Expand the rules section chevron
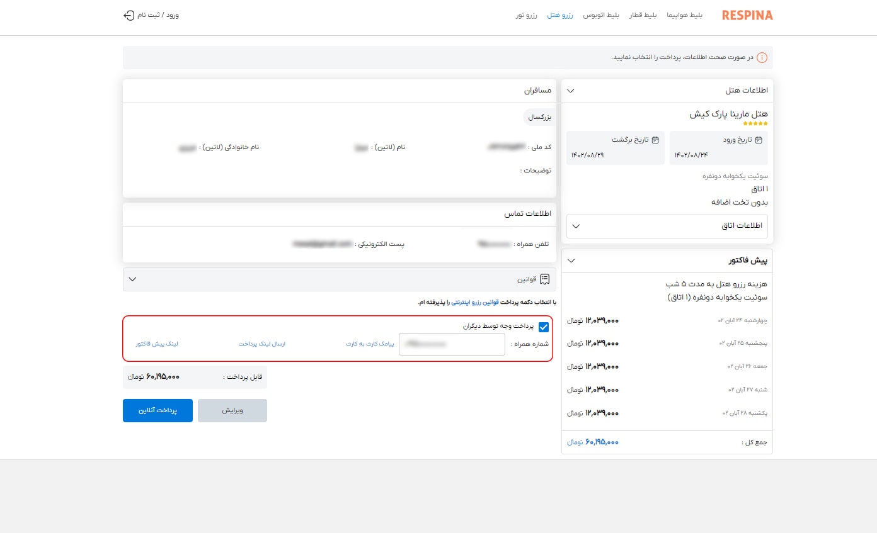 point(132,279)
